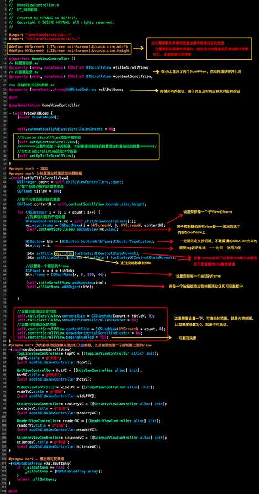
Task: Place cursor on titleScrollView property declaration
Action: [79, 67]
